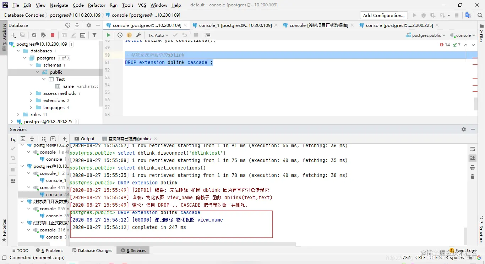Click the Clear All trash icon beside output
Image resolution: width=485 pixels, height=264 pixels.
point(472,176)
